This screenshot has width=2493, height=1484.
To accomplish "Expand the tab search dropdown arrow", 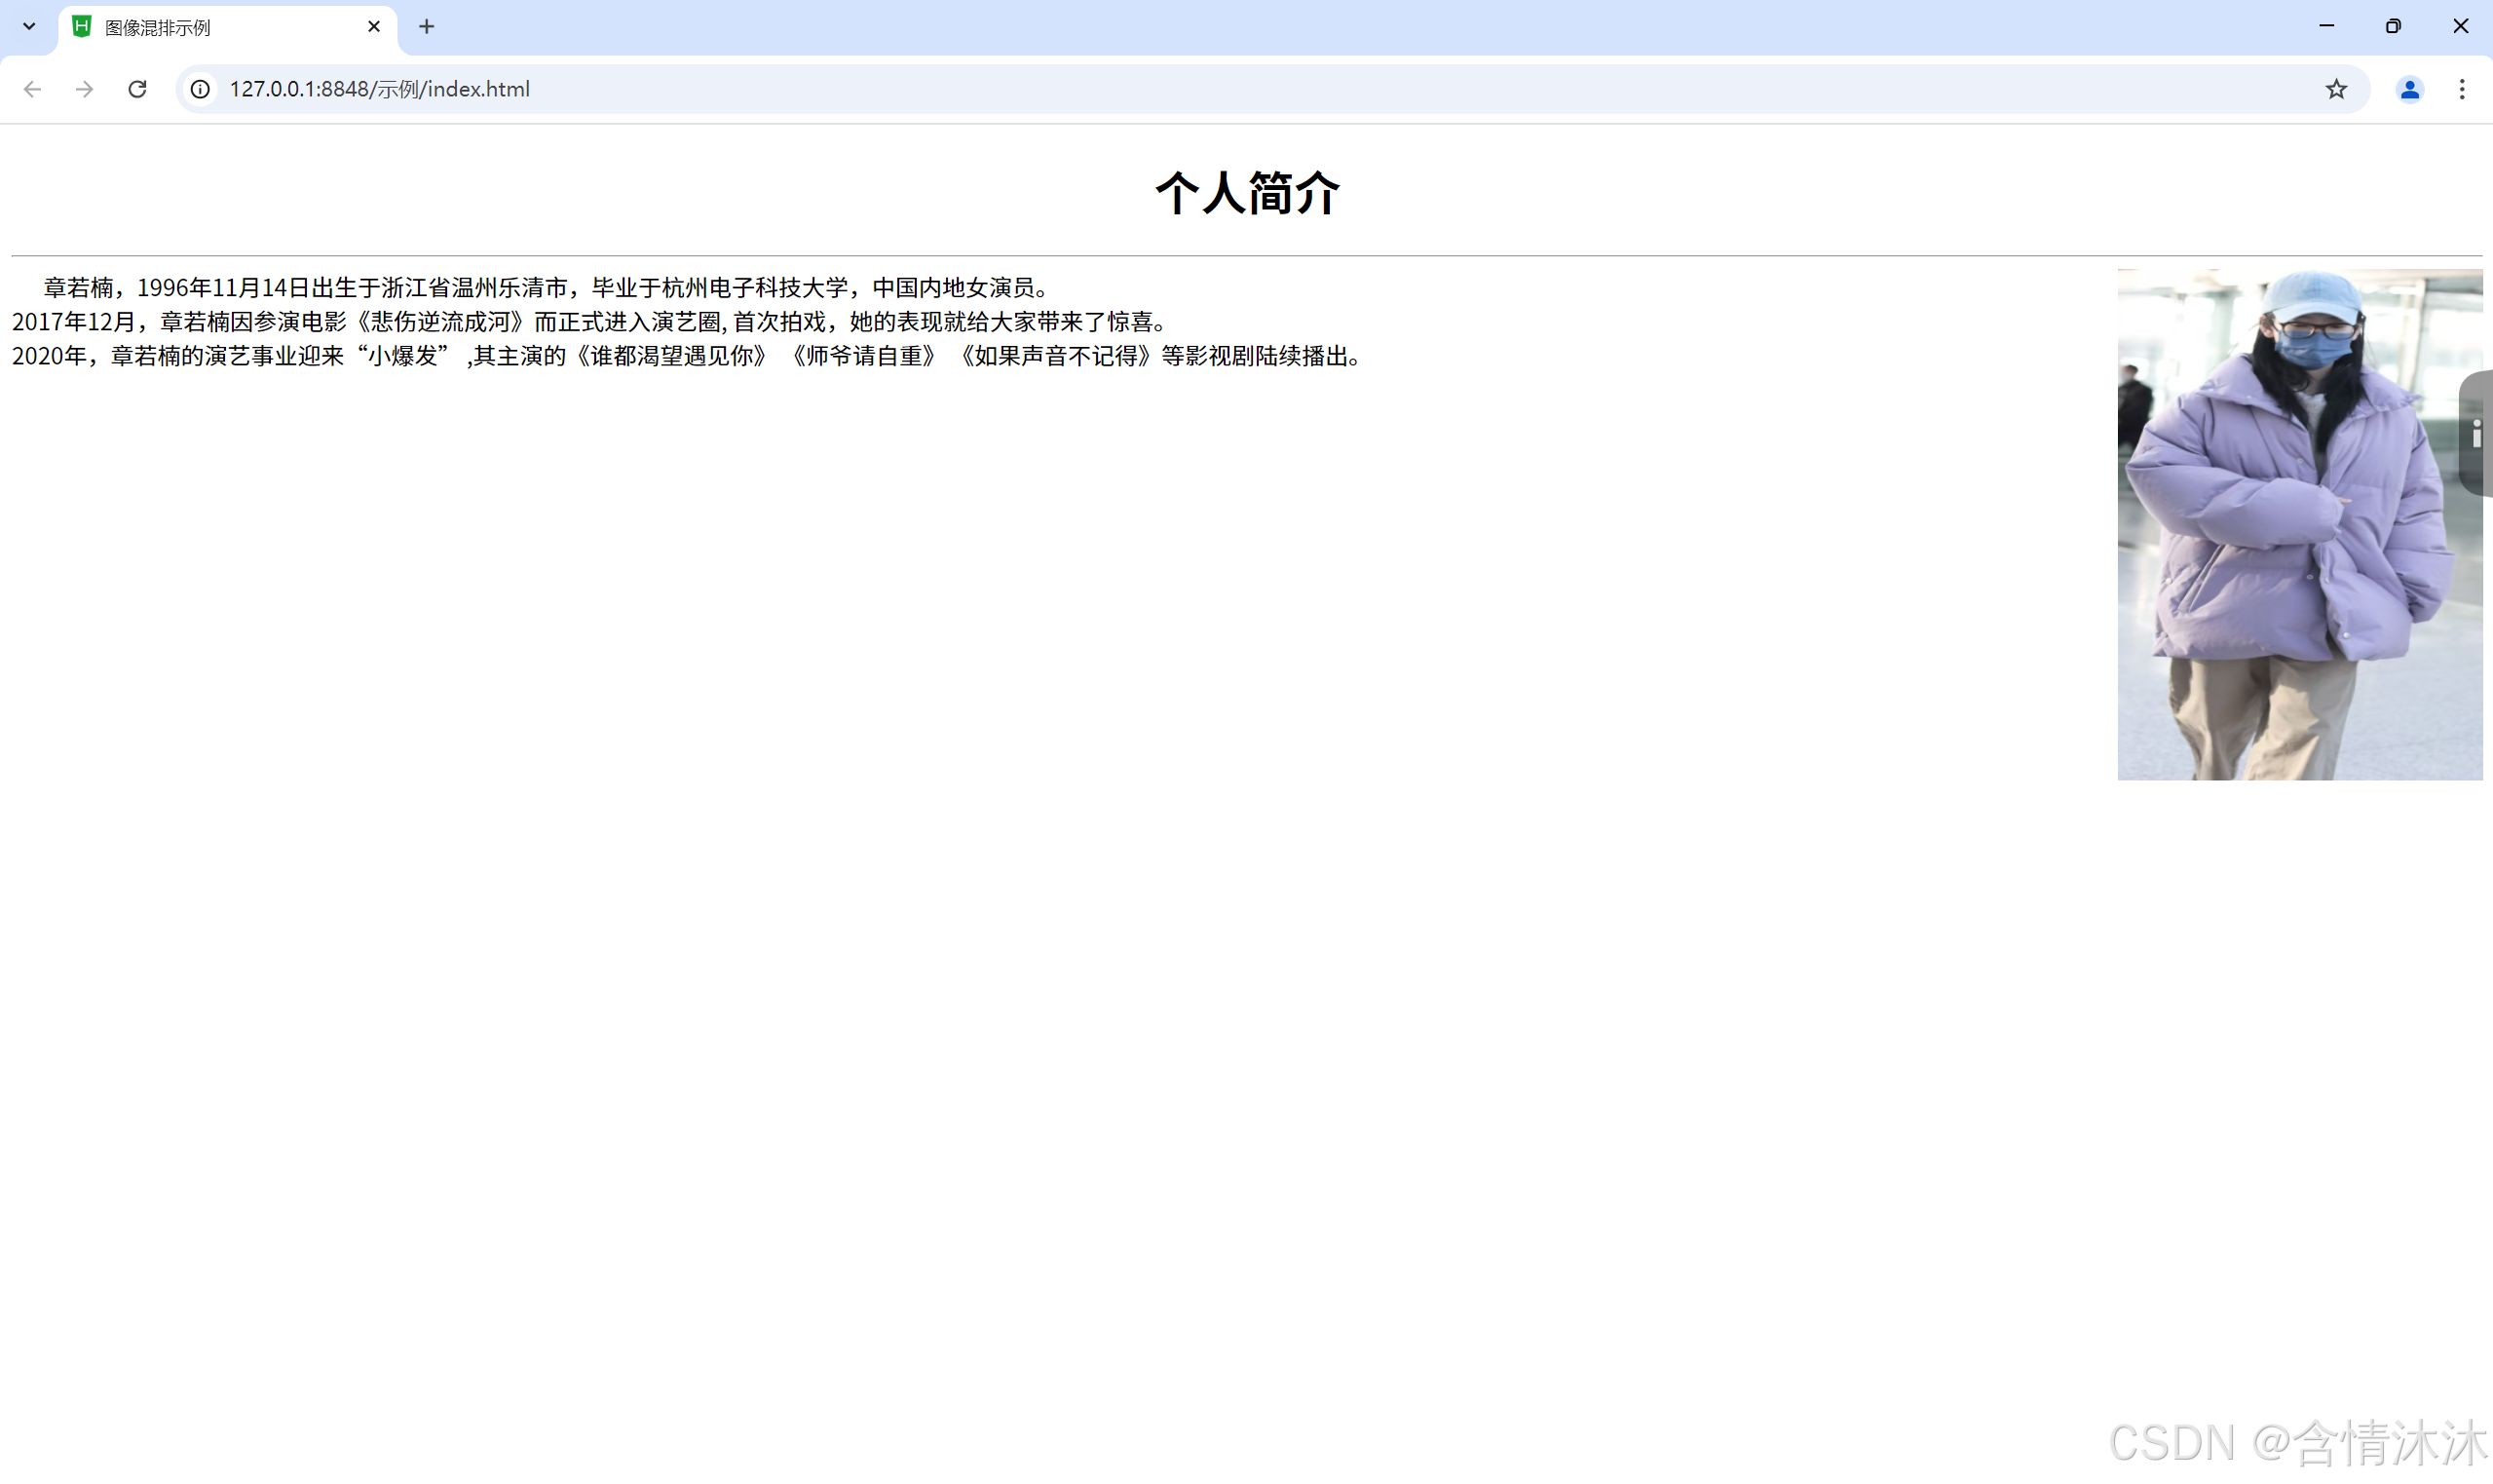I will click(29, 27).
